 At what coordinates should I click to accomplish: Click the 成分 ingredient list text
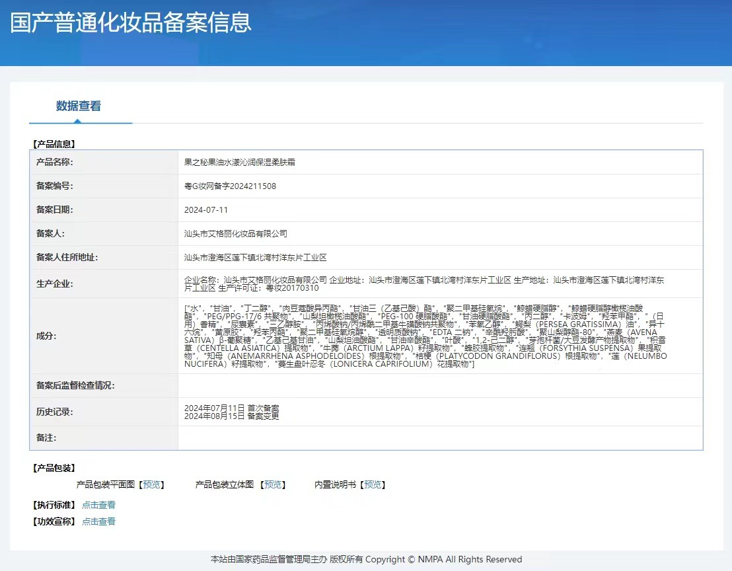coord(424,336)
